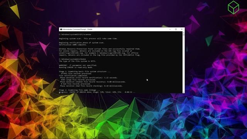
Task: Click the vertical scrollbar thumb in Command Prompt
Action: [x=184, y=35]
